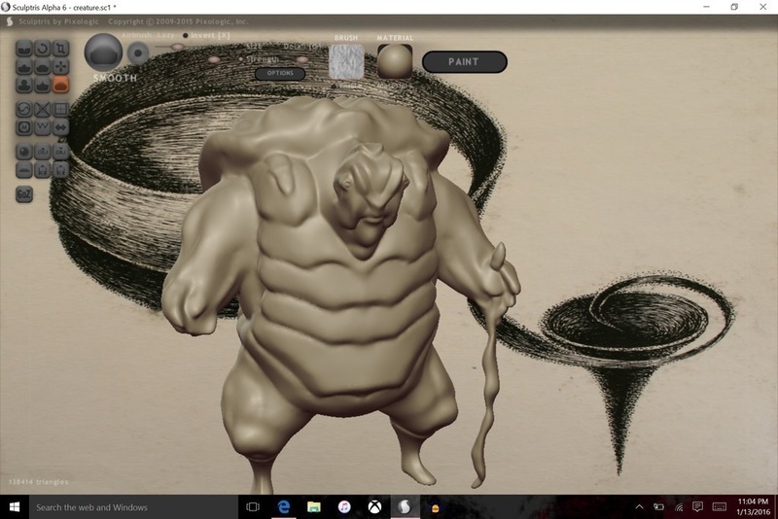Select the Scale tool

click(x=61, y=49)
